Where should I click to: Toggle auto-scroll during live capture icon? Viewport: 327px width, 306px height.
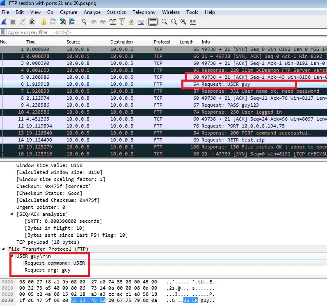click(x=141, y=22)
